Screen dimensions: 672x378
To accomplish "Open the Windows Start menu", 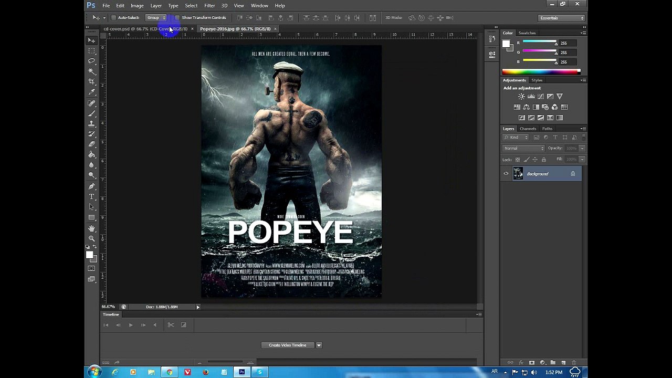I will 95,372.
